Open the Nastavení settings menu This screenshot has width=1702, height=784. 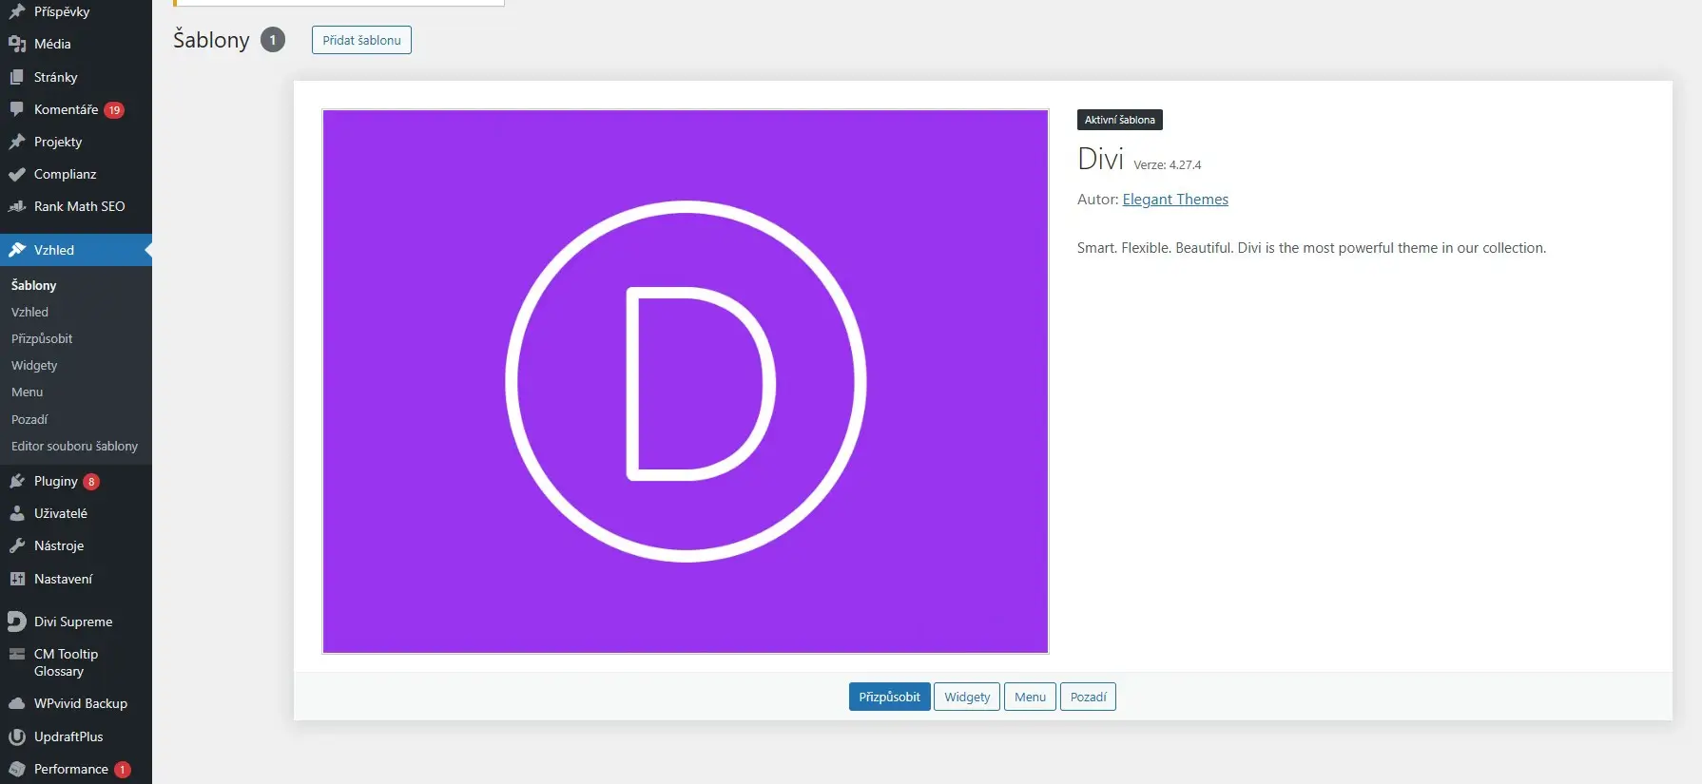(63, 579)
